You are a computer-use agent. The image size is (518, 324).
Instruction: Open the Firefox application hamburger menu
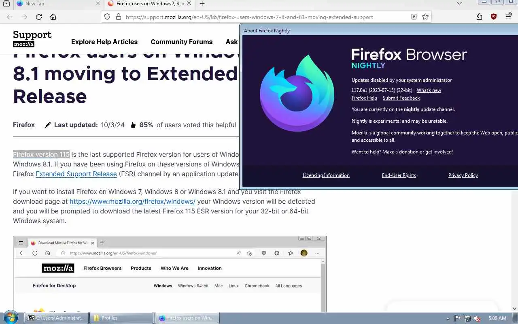pyautogui.click(x=509, y=17)
